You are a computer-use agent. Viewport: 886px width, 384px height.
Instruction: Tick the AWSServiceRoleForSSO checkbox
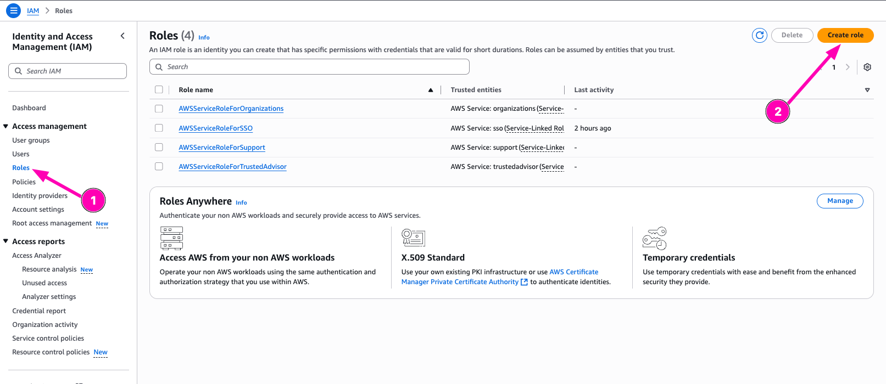(x=159, y=128)
